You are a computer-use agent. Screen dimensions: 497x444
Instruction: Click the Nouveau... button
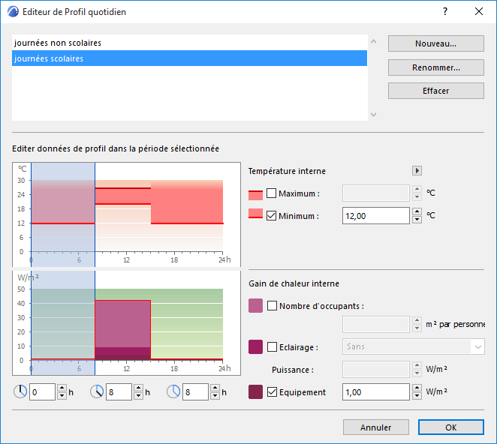coord(435,43)
